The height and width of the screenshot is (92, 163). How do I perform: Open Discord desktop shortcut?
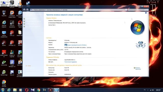tap(12, 73)
